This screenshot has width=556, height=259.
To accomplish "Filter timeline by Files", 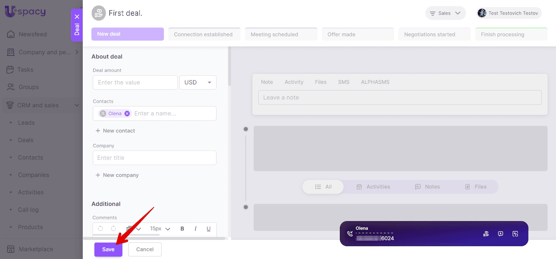I will [476, 187].
